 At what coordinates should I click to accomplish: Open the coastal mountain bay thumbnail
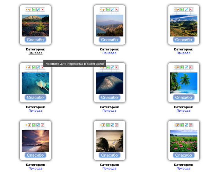110,25
